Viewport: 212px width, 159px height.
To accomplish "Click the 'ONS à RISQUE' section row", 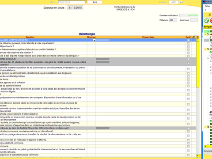I will (x=98, y=59).
